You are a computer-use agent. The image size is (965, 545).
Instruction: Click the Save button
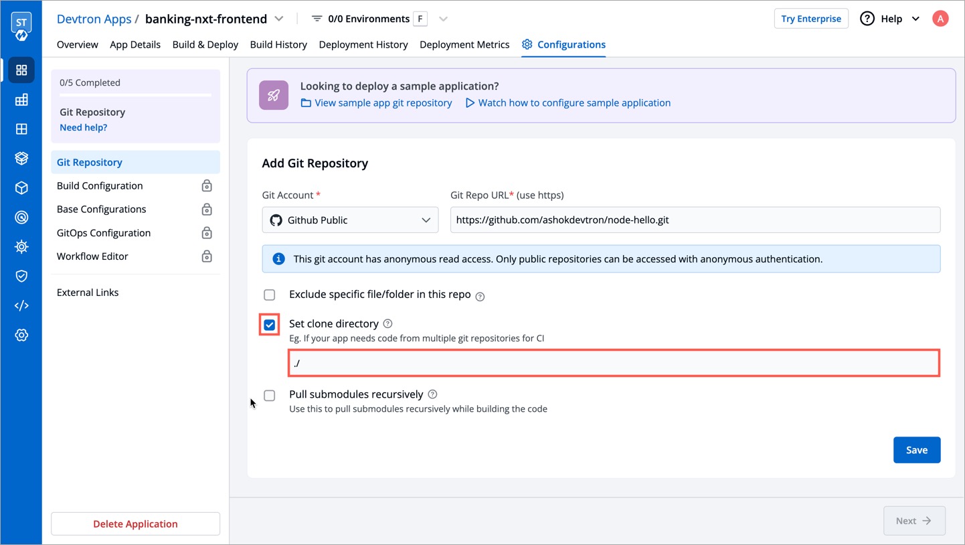(x=916, y=450)
